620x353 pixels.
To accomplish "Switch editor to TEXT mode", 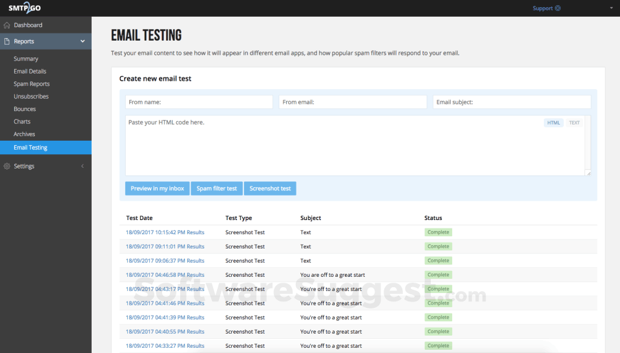I will coord(574,123).
